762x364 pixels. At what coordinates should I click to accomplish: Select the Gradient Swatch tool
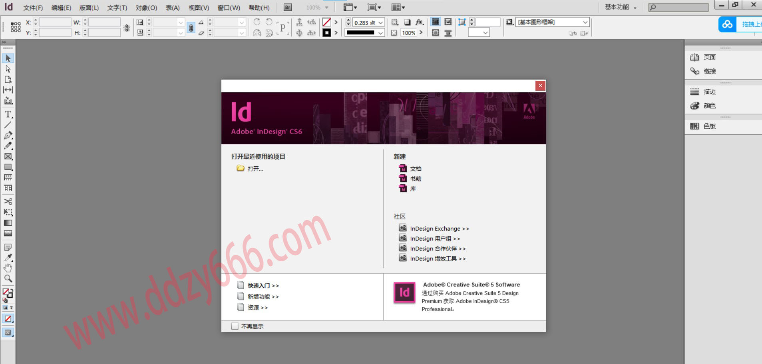coord(8,223)
